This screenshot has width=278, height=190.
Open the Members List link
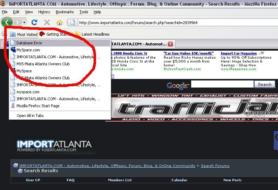(x=120, y=180)
